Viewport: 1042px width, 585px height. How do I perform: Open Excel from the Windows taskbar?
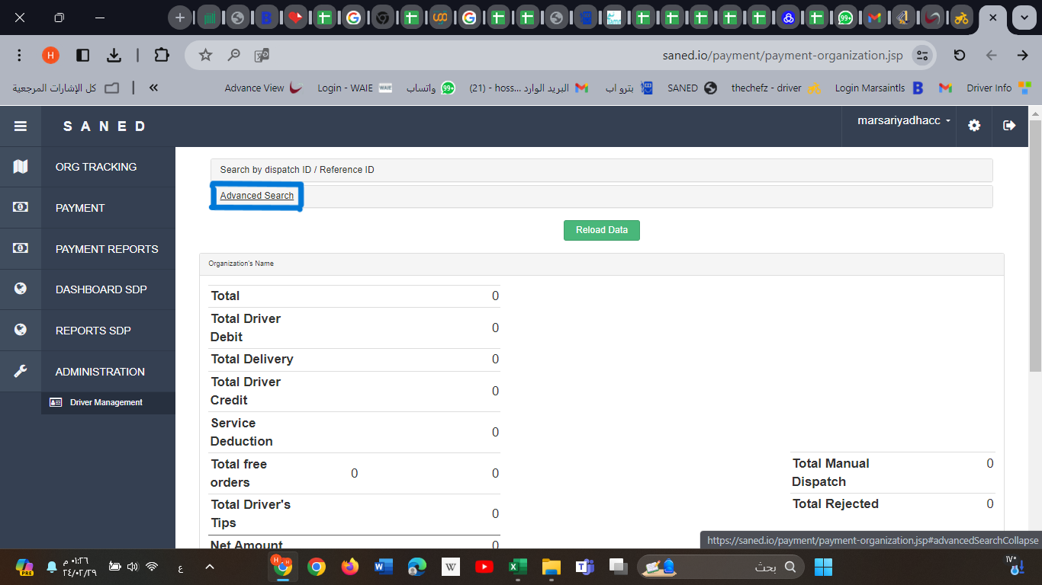click(x=518, y=567)
